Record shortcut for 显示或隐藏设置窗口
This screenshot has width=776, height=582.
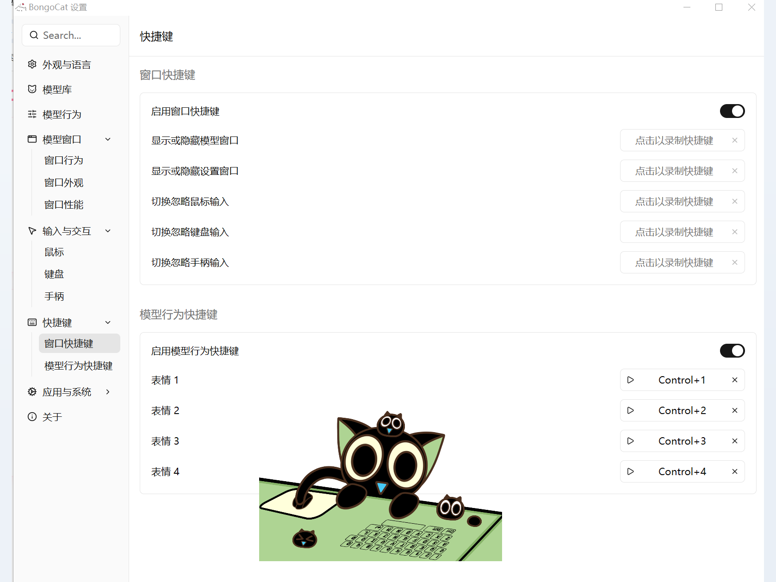coord(682,171)
